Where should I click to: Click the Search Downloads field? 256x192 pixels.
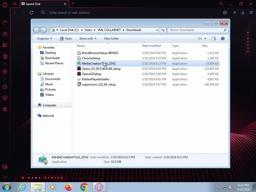tap(198, 30)
